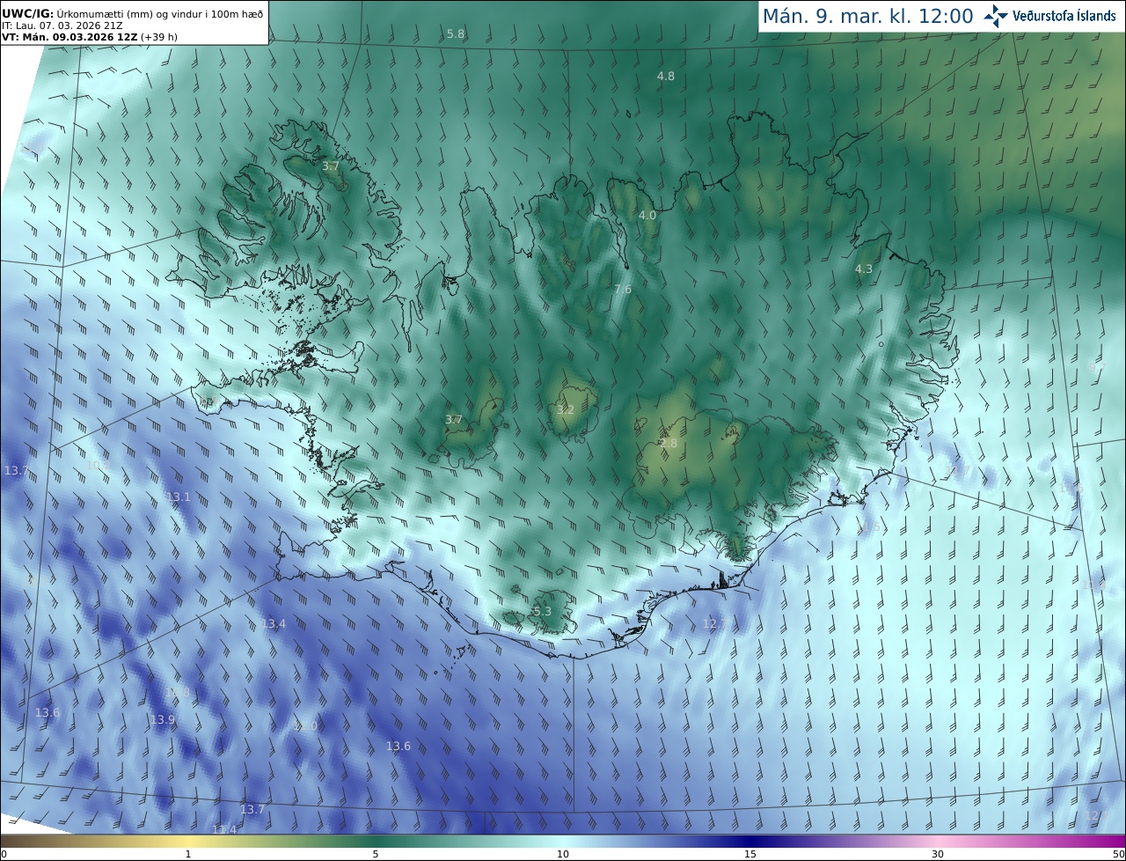This screenshot has height=861, width=1126.
Task: Click the 3.7 value over the Westfjords
Action: pos(331,166)
